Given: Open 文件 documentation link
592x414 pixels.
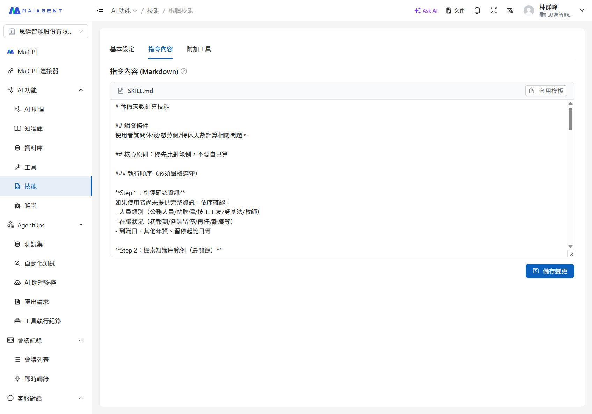Looking at the screenshot, I should pyautogui.click(x=455, y=10).
